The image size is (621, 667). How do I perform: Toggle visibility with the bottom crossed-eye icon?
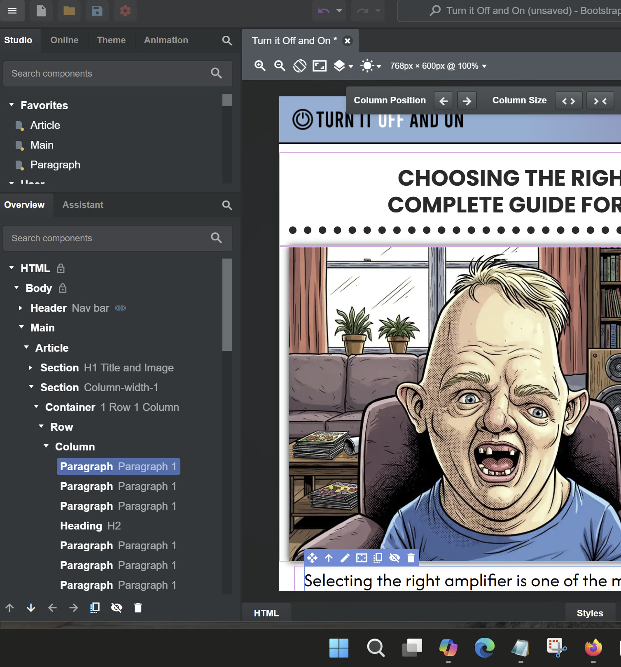pyautogui.click(x=117, y=608)
